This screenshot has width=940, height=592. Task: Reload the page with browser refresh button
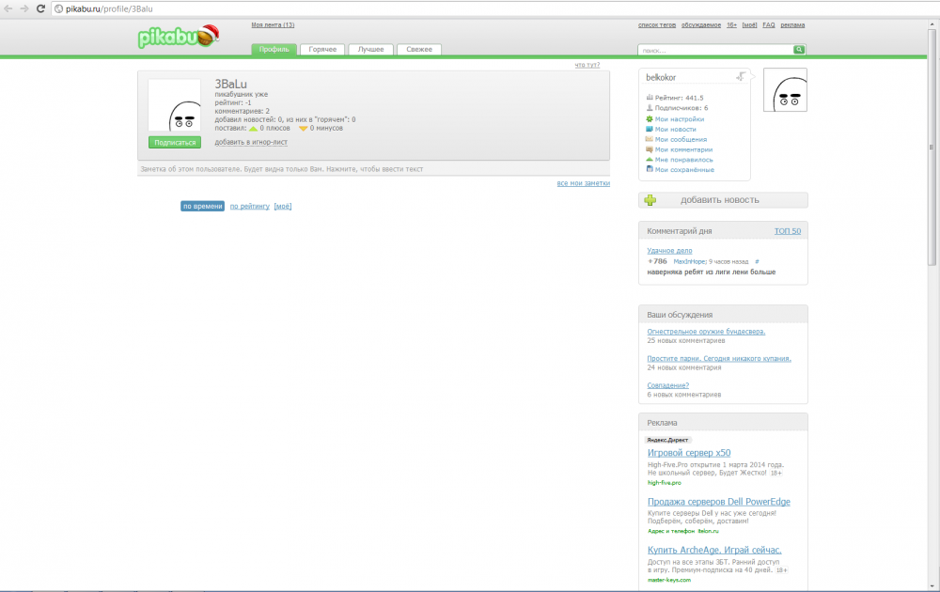(x=40, y=8)
